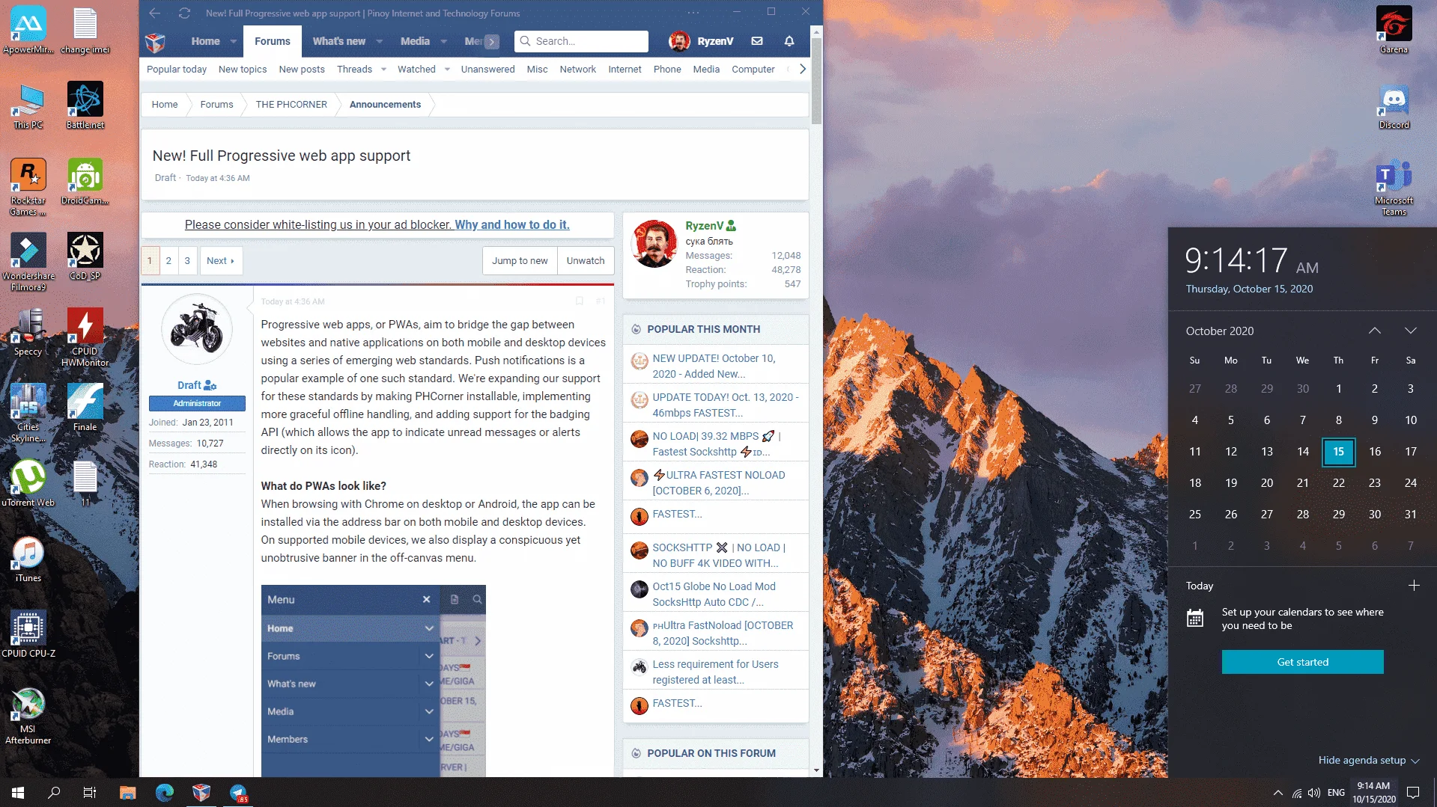Go to previous month in calendar
Screen dimensions: 1437x807
tap(1374, 331)
